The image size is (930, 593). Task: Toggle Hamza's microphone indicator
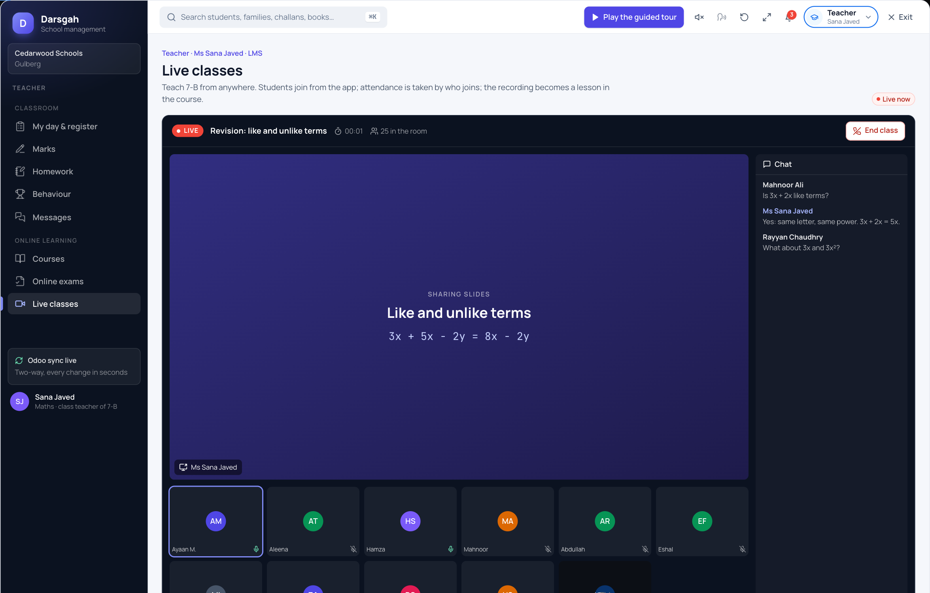451,549
